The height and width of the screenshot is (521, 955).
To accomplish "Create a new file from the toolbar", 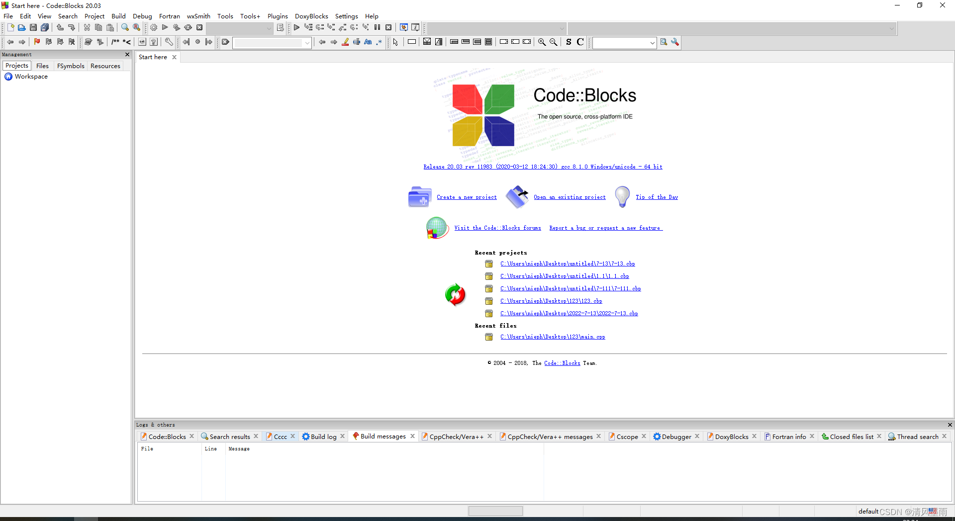I will (x=10, y=28).
